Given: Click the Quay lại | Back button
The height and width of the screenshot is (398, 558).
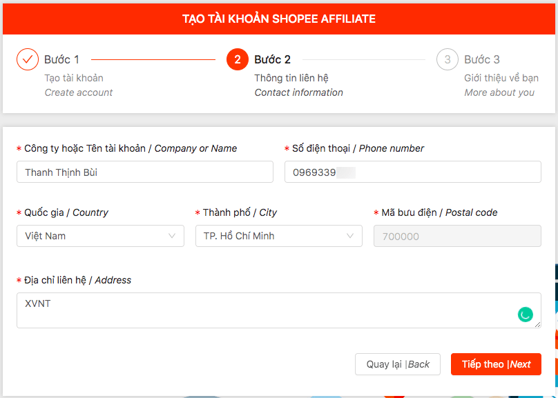Looking at the screenshot, I should click(x=398, y=364).
